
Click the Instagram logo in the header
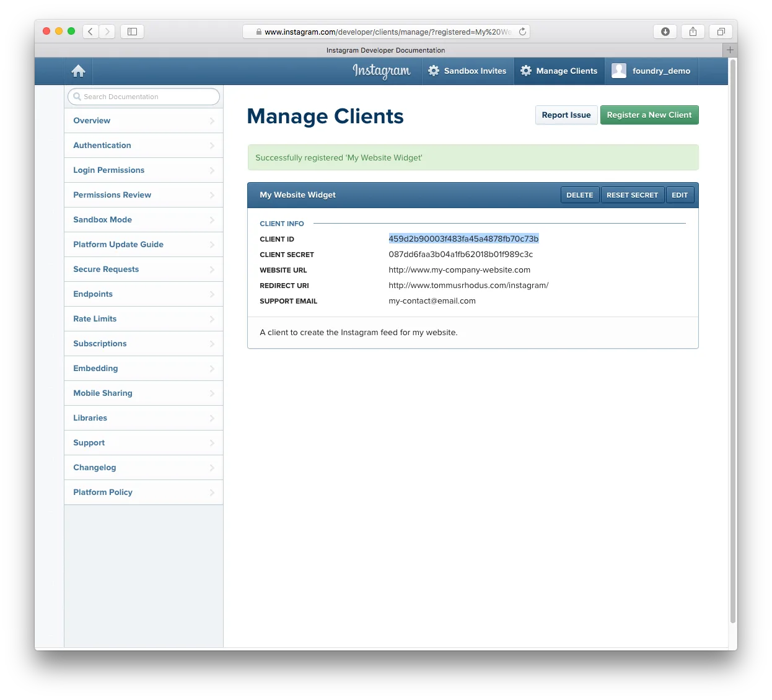381,71
